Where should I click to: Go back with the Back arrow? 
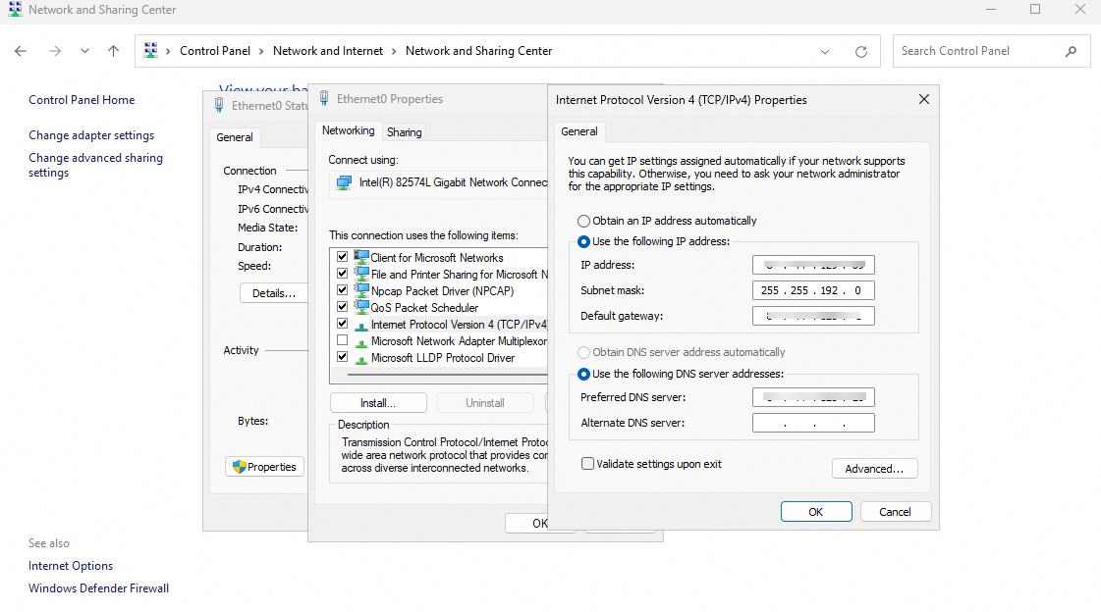(21, 51)
